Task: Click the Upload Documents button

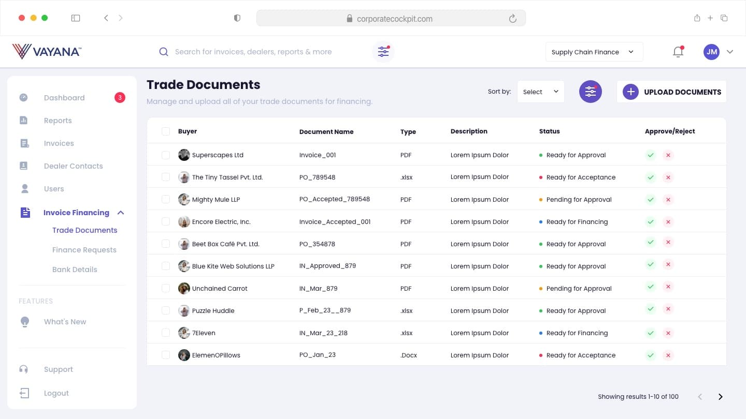Action: (x=671, y=92)
